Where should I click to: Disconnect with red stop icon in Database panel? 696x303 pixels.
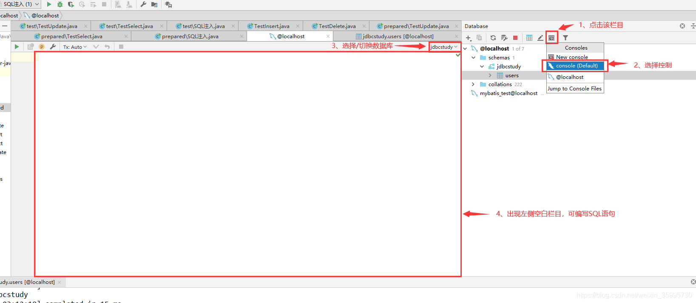tap(515, 38)
